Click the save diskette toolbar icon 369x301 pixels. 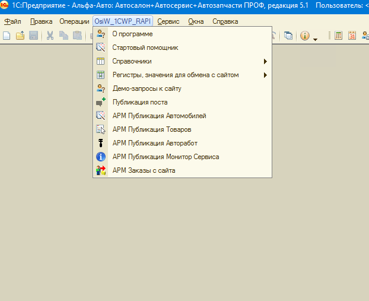point(33,36)
